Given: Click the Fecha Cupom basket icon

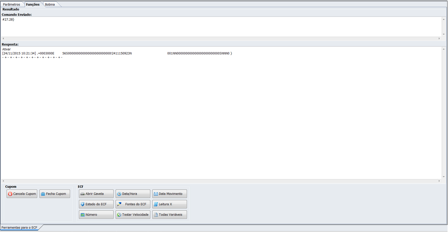Looking at the screenshot, I should point(43,194).
